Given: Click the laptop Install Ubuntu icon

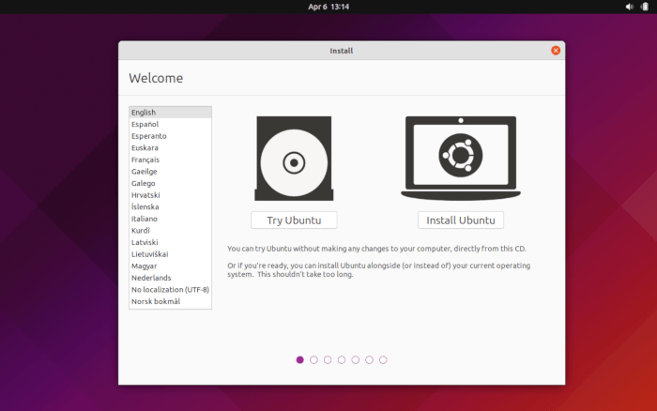Looking at the screenshot, I should click(461, 158).
